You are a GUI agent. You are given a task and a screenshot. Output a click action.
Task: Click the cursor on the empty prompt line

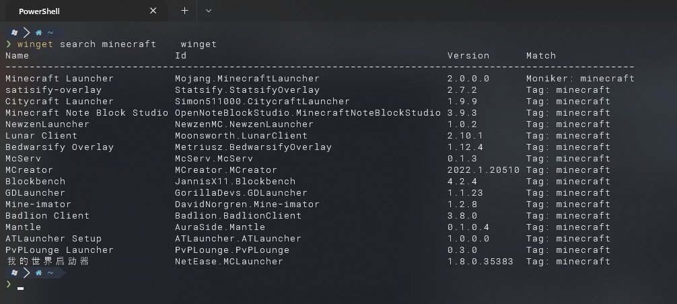pos(20,288)
